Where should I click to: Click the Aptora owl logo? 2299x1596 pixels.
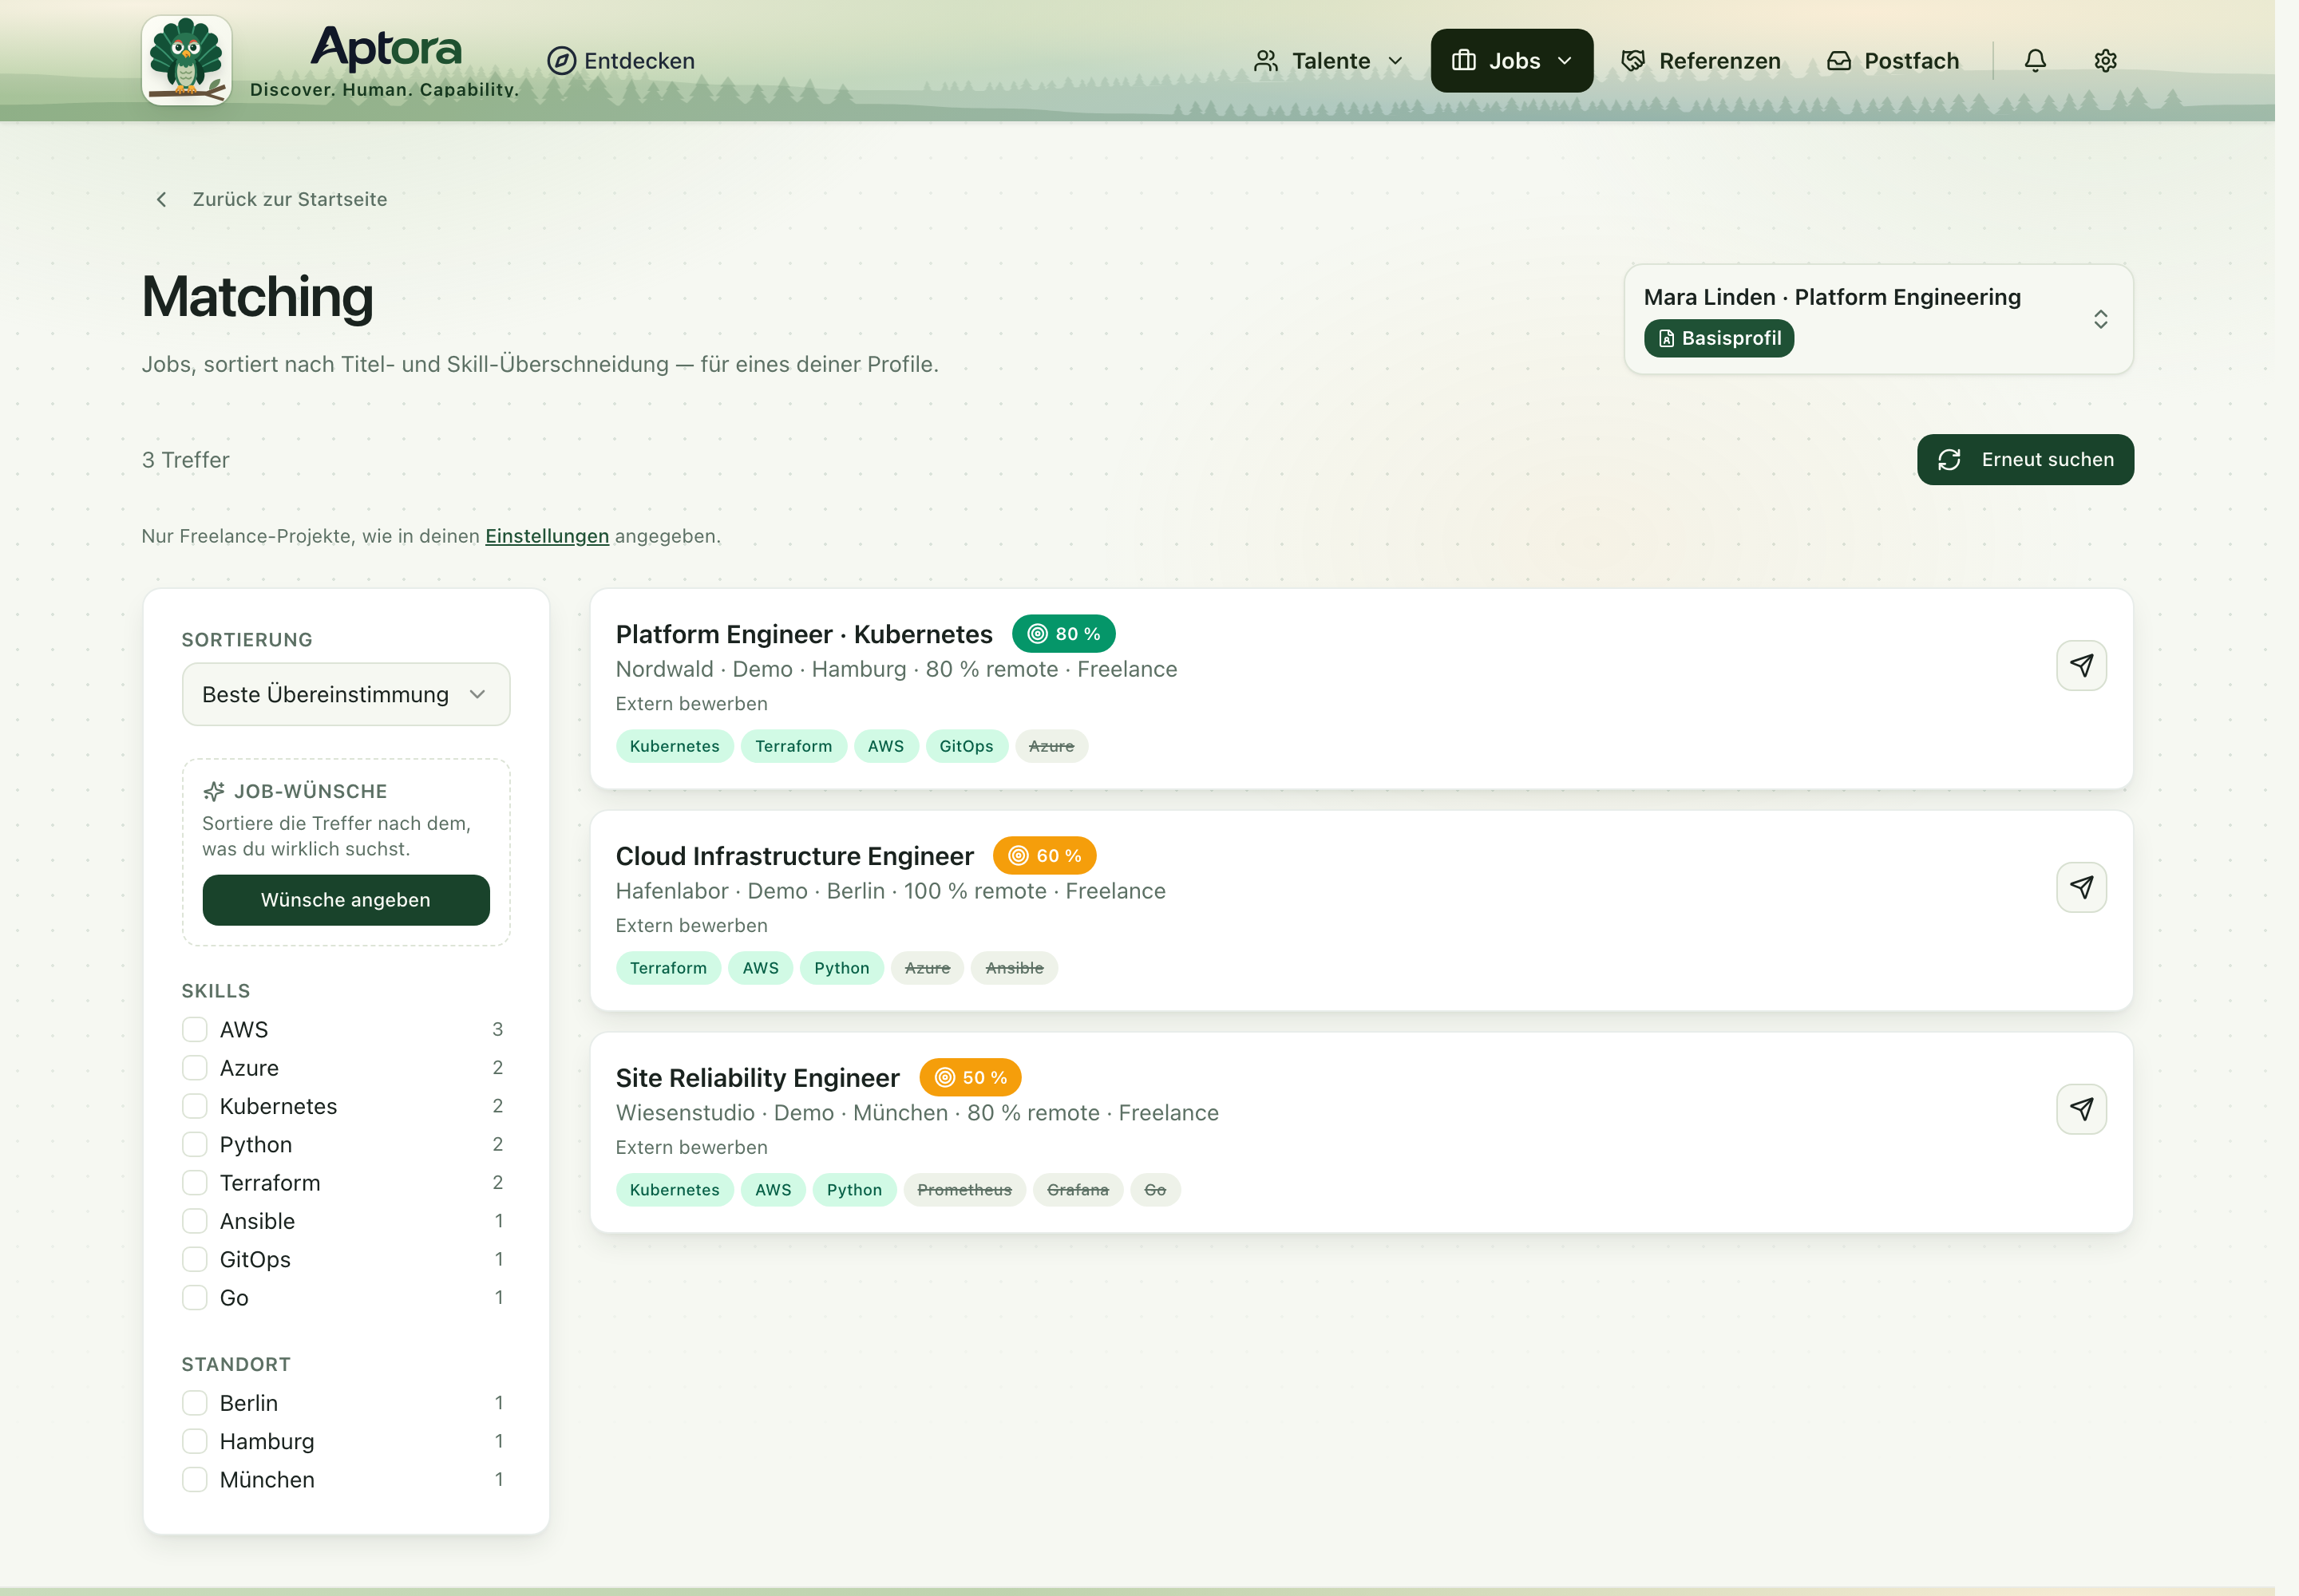click(187, 60)
